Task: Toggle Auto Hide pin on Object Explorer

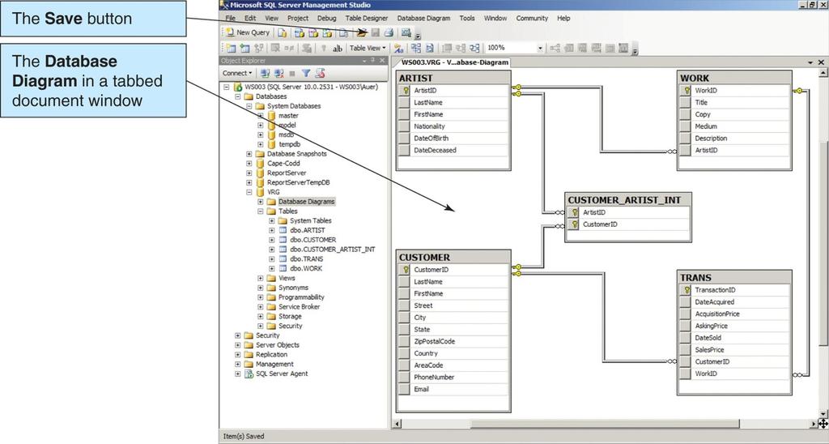Action: pos(373,60)
